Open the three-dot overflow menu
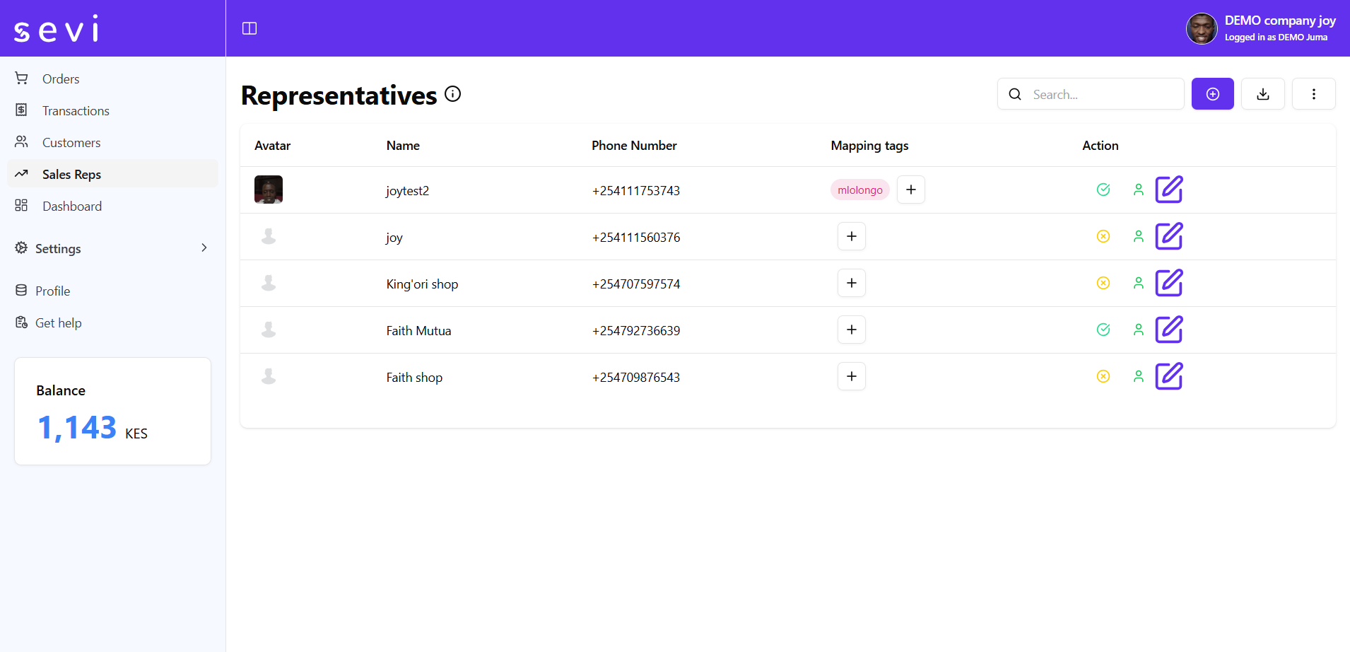This screenshot has height=652, width=1350. 1314,93
